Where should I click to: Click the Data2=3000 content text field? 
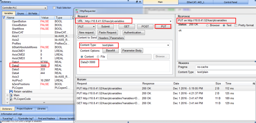coord(125,66)
